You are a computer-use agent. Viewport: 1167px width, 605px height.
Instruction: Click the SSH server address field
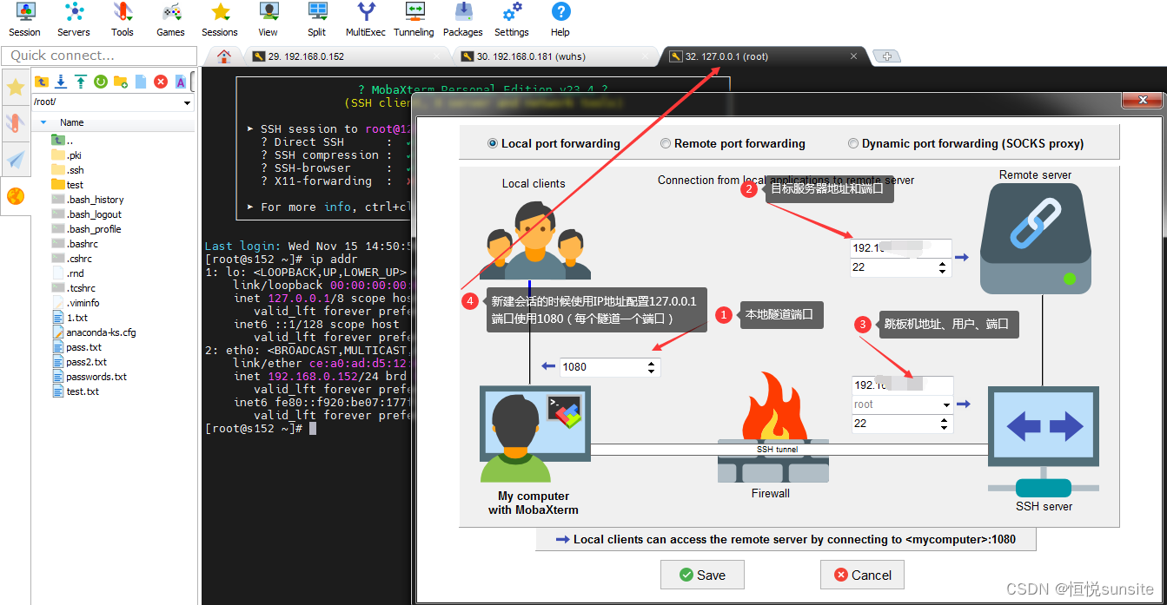point(903,385)
